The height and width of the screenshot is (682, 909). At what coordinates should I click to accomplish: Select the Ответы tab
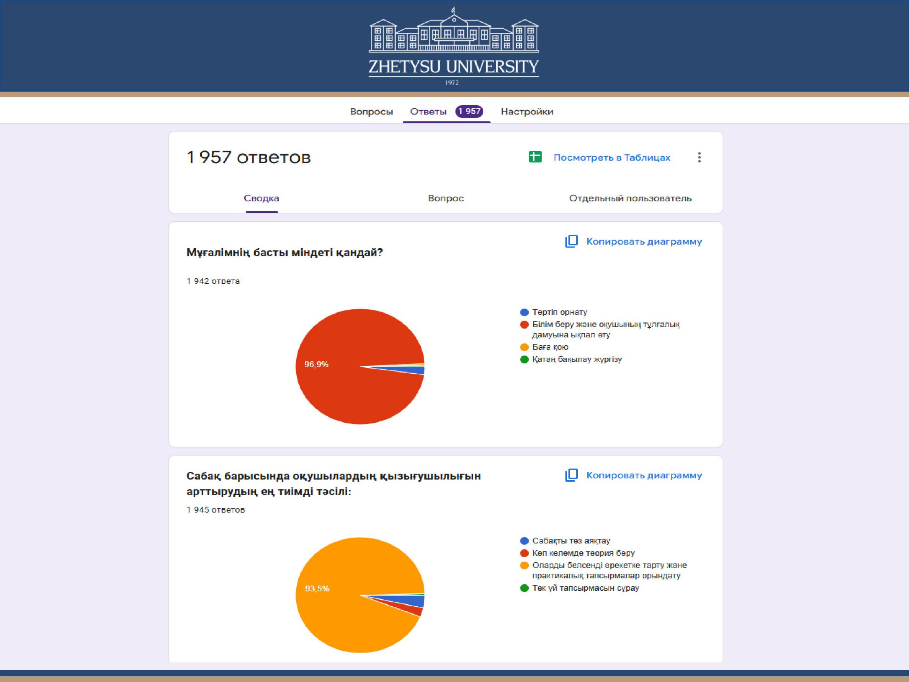tap(428, 112)
